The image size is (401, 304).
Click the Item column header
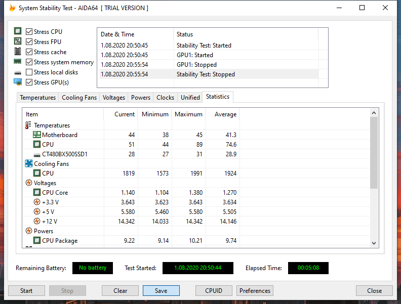63,114
